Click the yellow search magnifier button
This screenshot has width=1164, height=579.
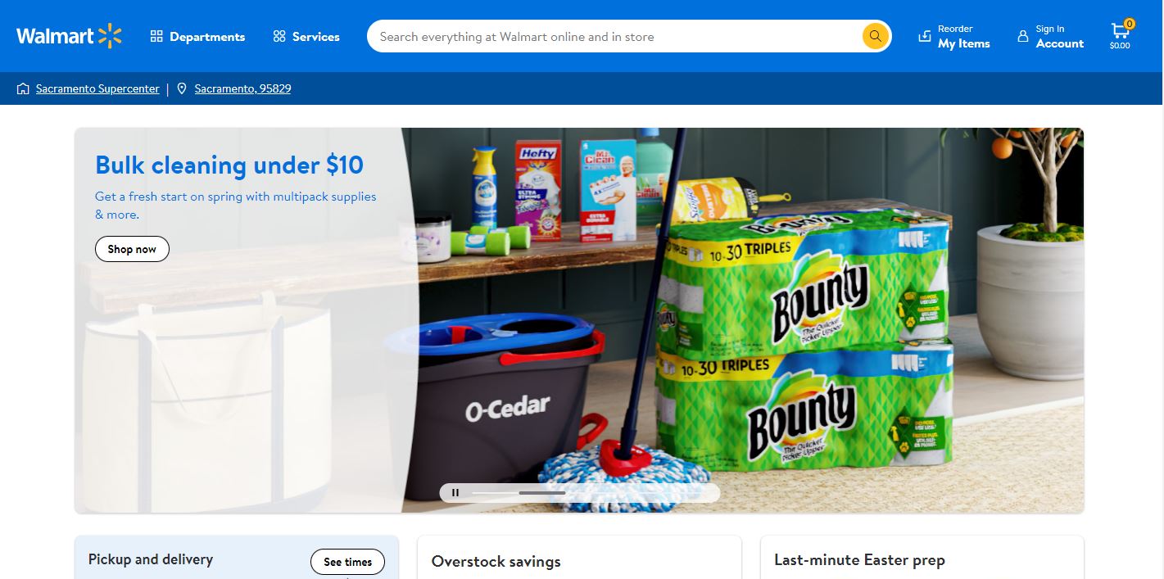pyautogui.click(x=875, y=36)
